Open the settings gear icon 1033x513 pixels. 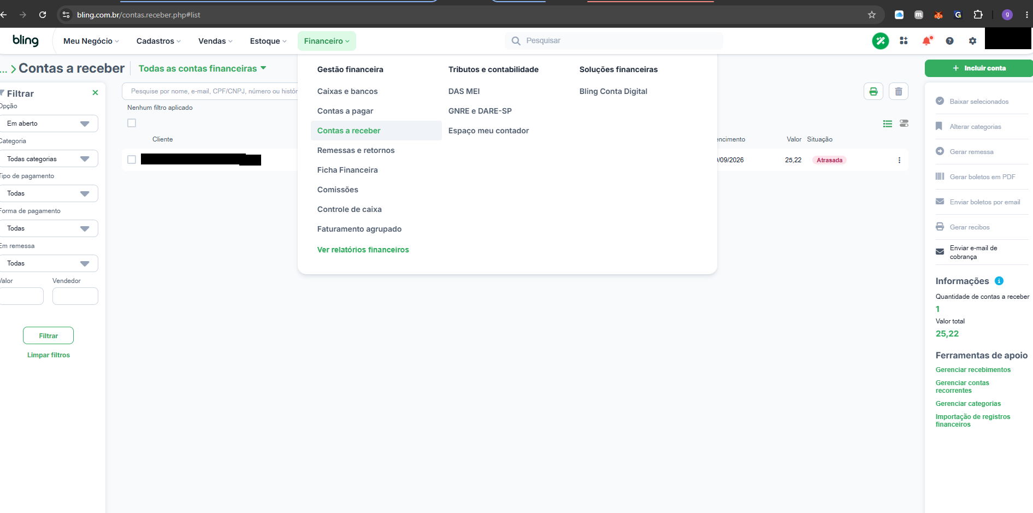(x=972, y=41)
